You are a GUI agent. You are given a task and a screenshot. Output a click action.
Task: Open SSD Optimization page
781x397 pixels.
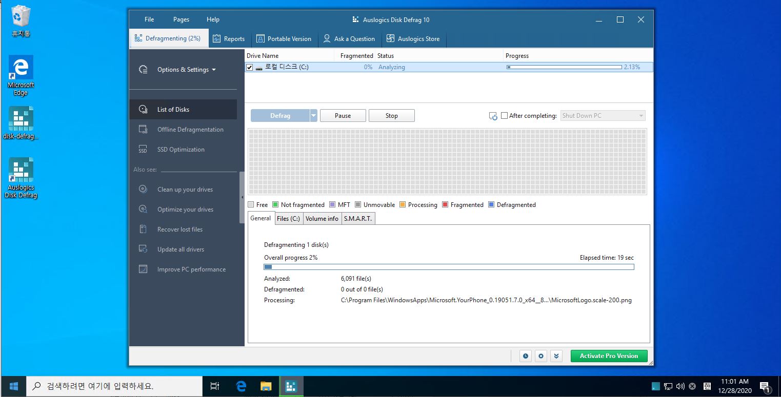(183, 150)
